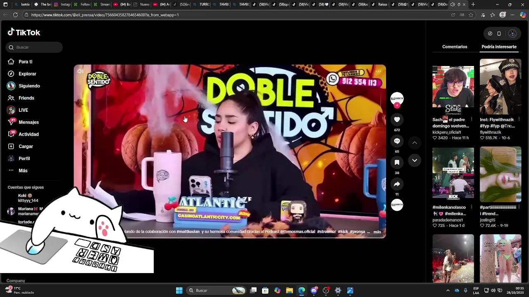Image resolution: width=529 pixels, height=297 pixels.
Task: Mute the video with speaker icon
Action: click(x=81, y=71)
